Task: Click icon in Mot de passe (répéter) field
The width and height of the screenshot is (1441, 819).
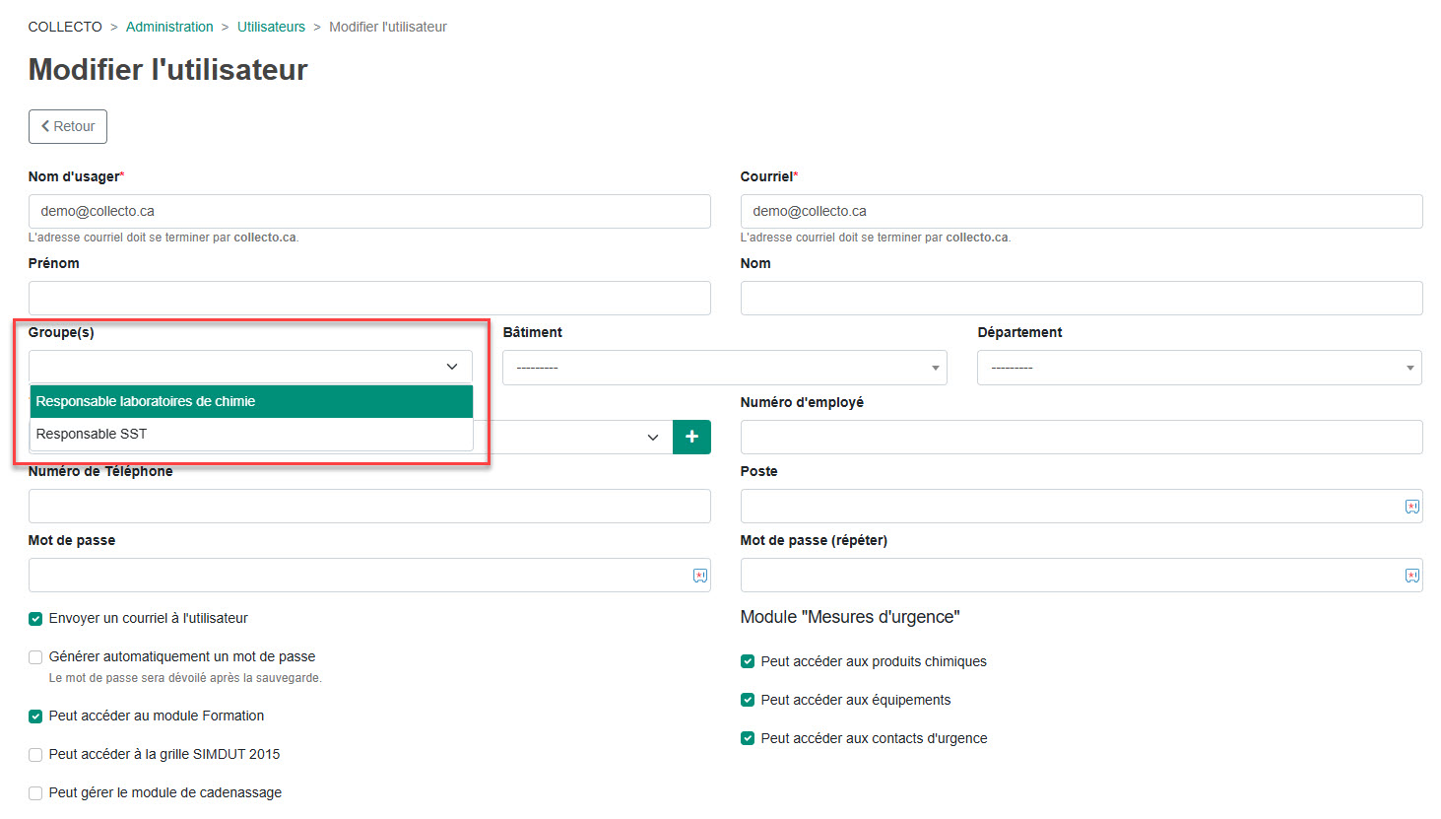Action: (x=1411, y=576)
